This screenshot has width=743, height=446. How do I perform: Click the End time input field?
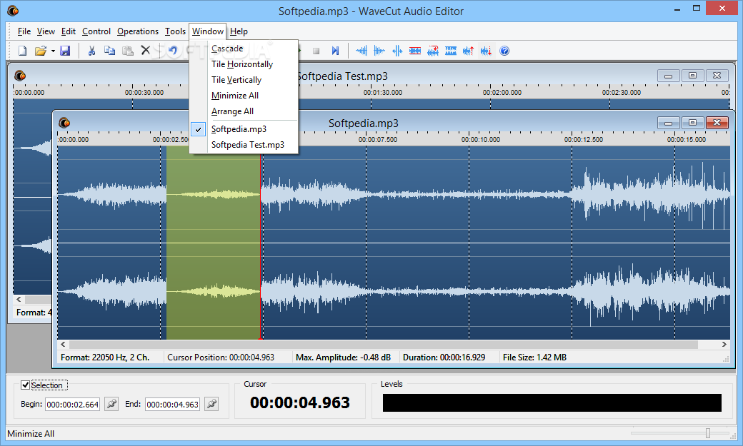click(172, 405)
